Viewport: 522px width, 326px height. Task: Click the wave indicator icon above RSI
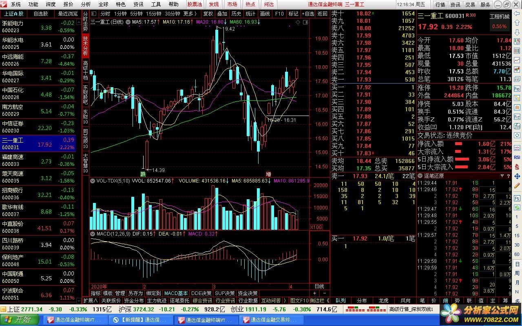pyautogui.click(x=517, y=148)
